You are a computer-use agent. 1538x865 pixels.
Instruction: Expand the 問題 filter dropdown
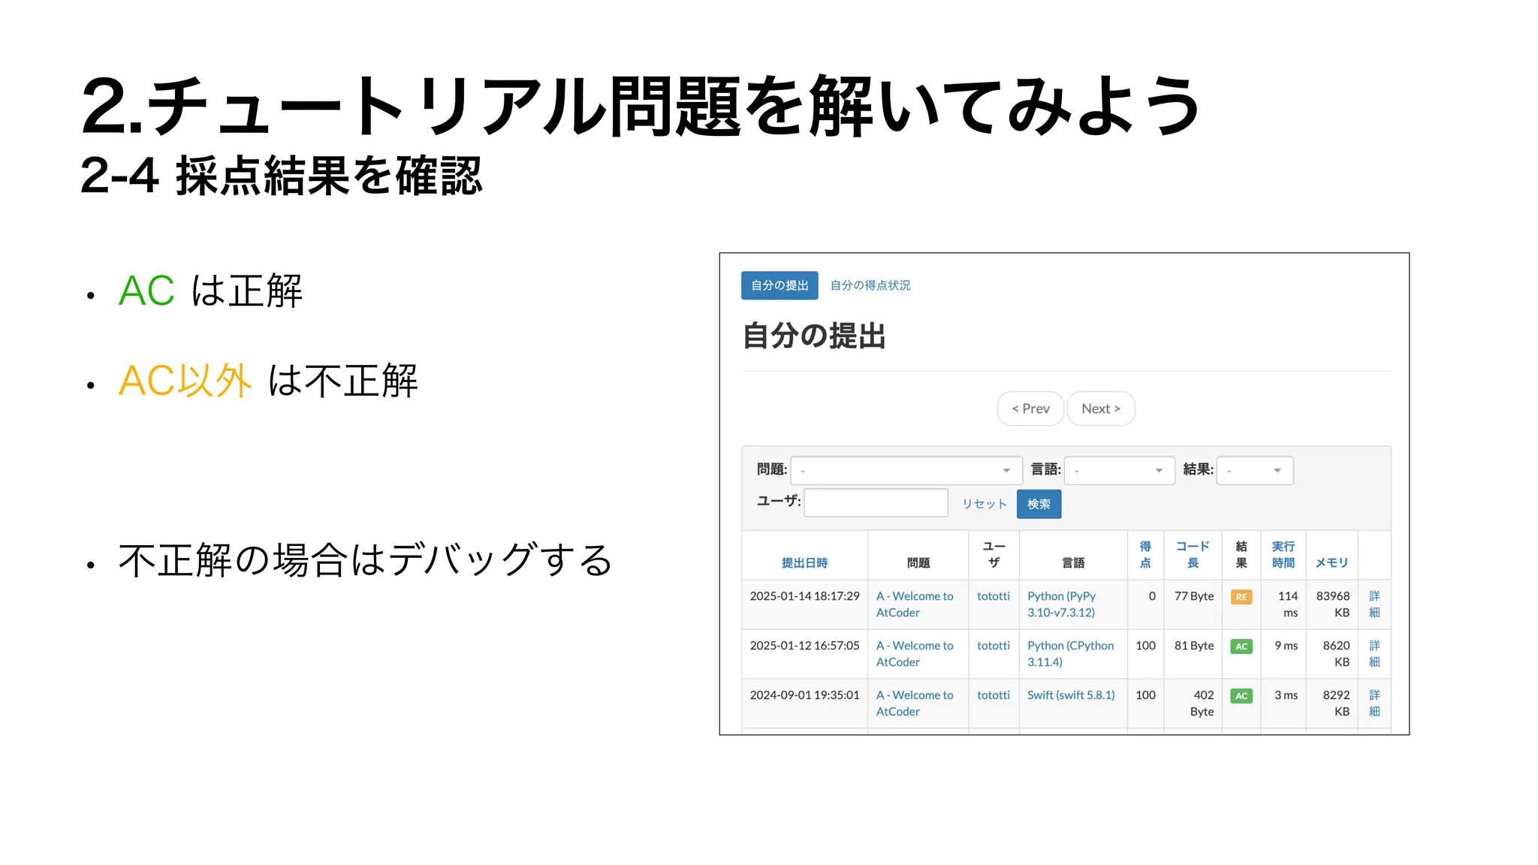point(906,470)
